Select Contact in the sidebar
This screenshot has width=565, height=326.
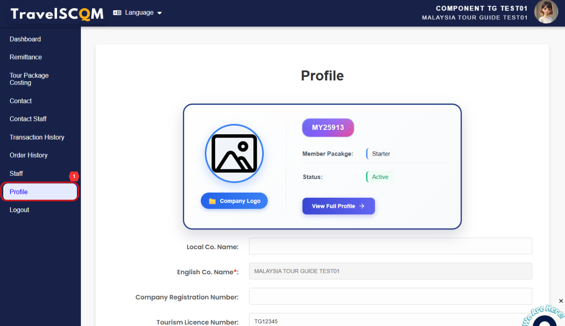point(21,101)
